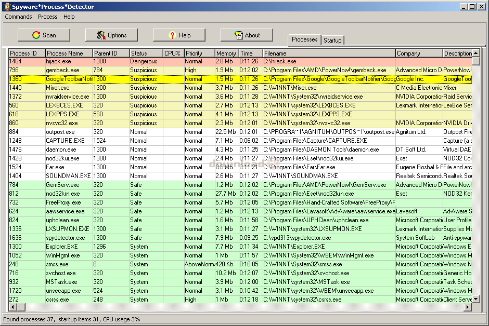Select the nvraidservice.exe process name
This screenshot has width=489, height=326.
pos(67,97)
